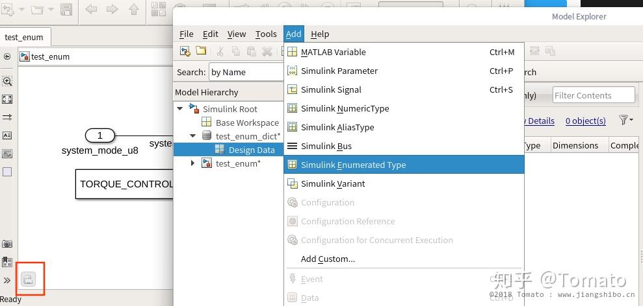Click in Filter Contents input field
Viewport: 643px width, 306px height.
(x=594, y=95)
